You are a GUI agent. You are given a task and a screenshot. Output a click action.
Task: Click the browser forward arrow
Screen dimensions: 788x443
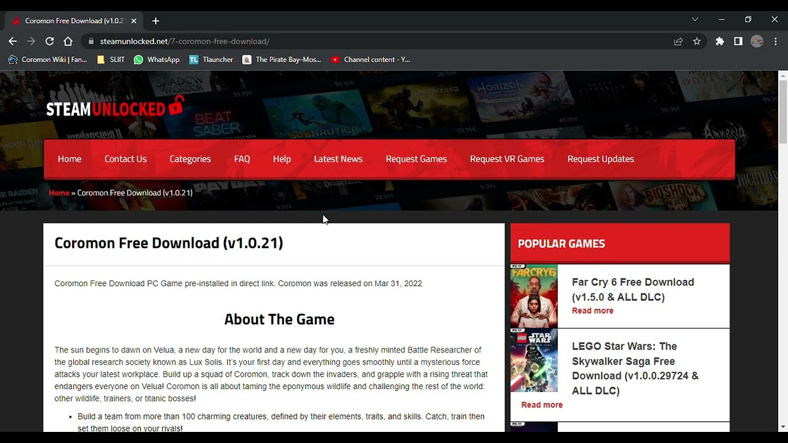(31, 41)
